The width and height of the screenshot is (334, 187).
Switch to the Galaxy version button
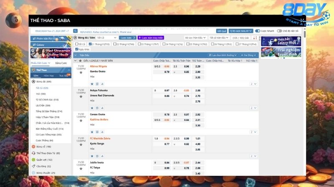(x=51, y=45)
